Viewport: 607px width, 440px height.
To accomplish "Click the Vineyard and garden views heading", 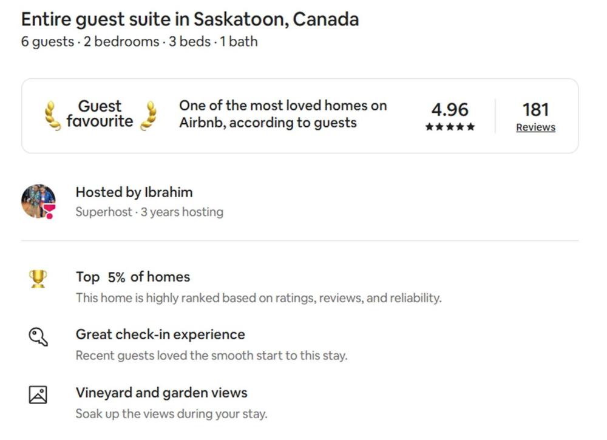I will tap(160, 393).
